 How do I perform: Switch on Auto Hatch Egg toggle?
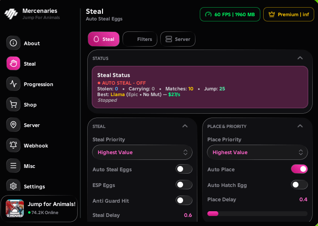[299, 185]
